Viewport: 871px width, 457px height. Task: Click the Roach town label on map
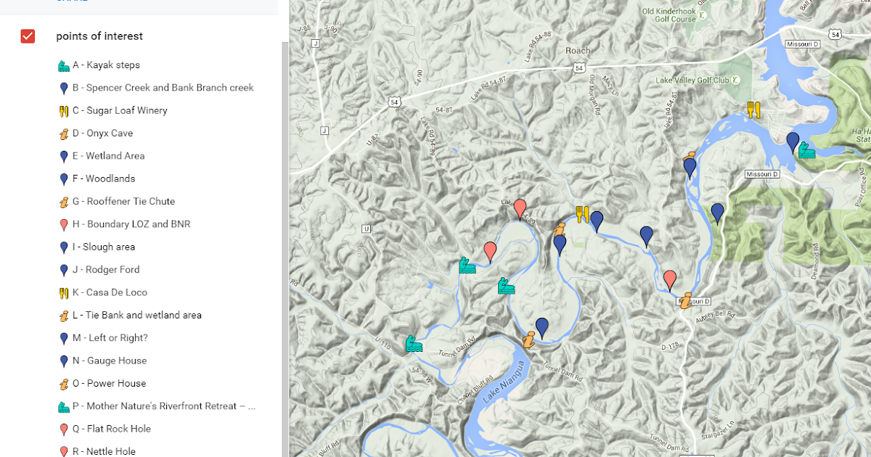pyautogui.click(x=578, y=51)
